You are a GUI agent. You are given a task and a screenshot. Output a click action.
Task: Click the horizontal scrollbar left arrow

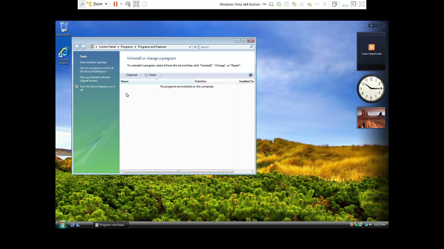tap(121, 171)
